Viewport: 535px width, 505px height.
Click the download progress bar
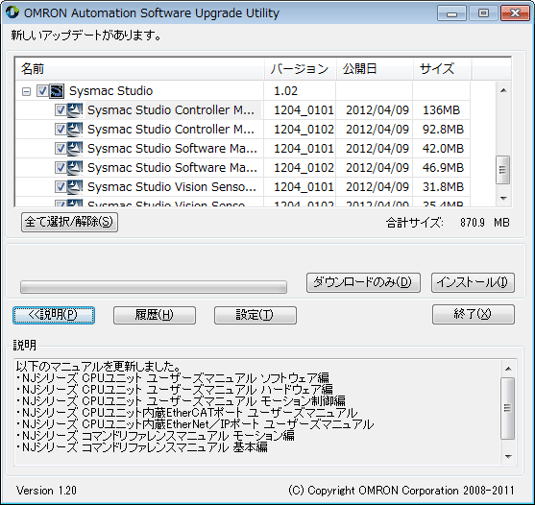[154, 287]
